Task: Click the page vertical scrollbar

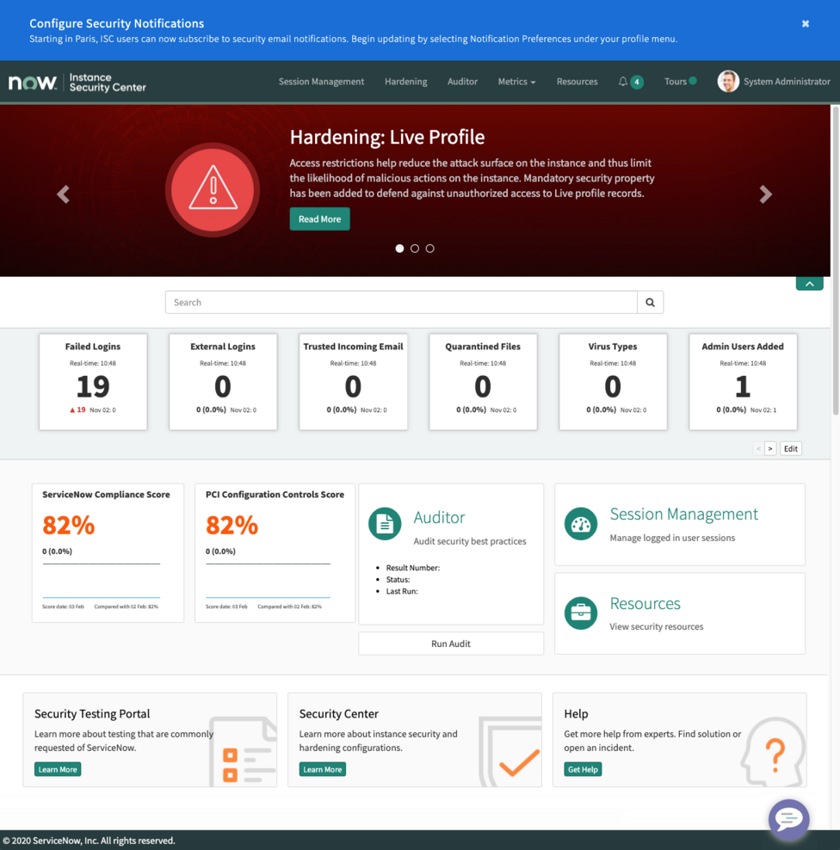Action: 835,260
